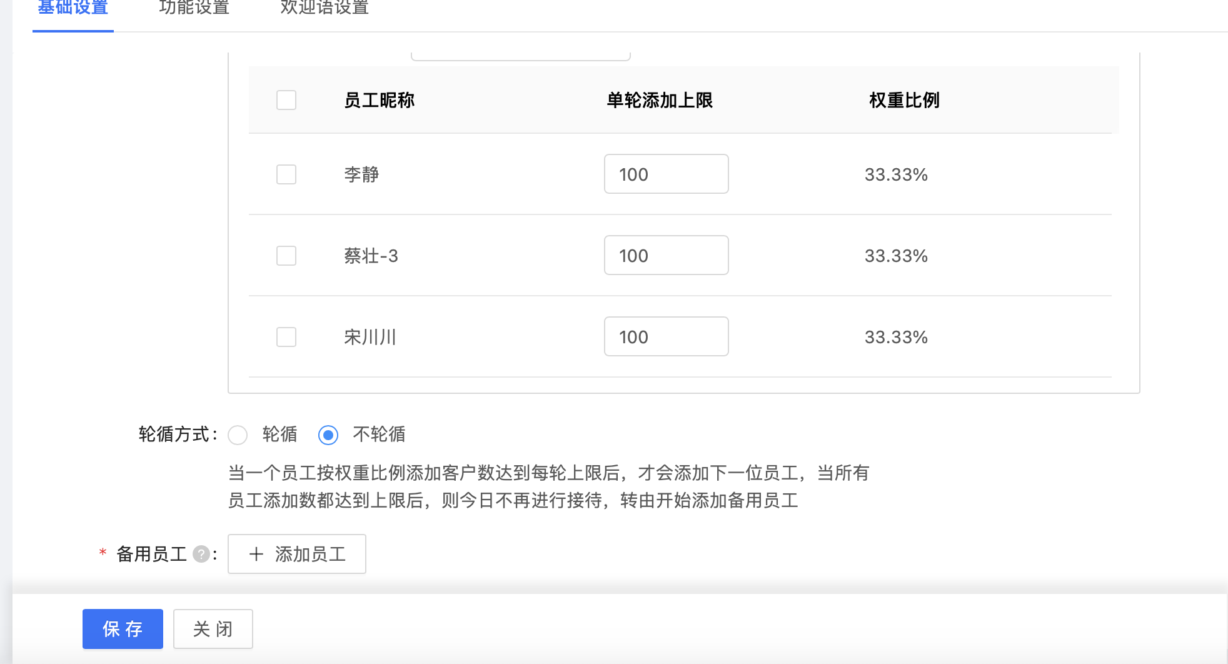
Task: Select the 不轮循 radio option
Action: tap(328, 435)
